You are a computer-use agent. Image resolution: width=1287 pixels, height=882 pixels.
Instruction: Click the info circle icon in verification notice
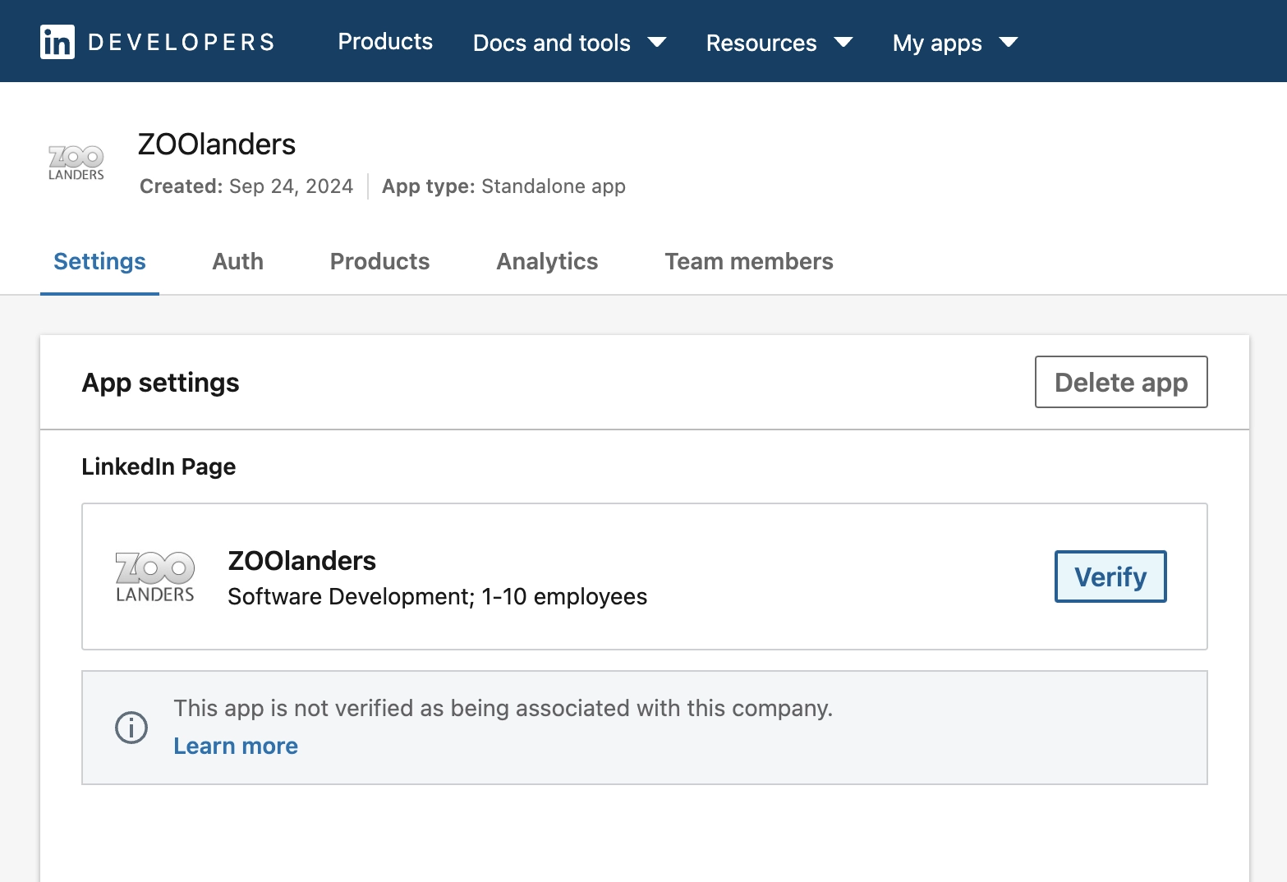131,727
